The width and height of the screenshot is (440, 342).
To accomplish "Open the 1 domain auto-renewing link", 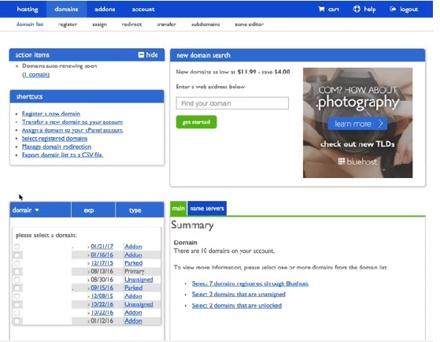I will coord(36,75).
